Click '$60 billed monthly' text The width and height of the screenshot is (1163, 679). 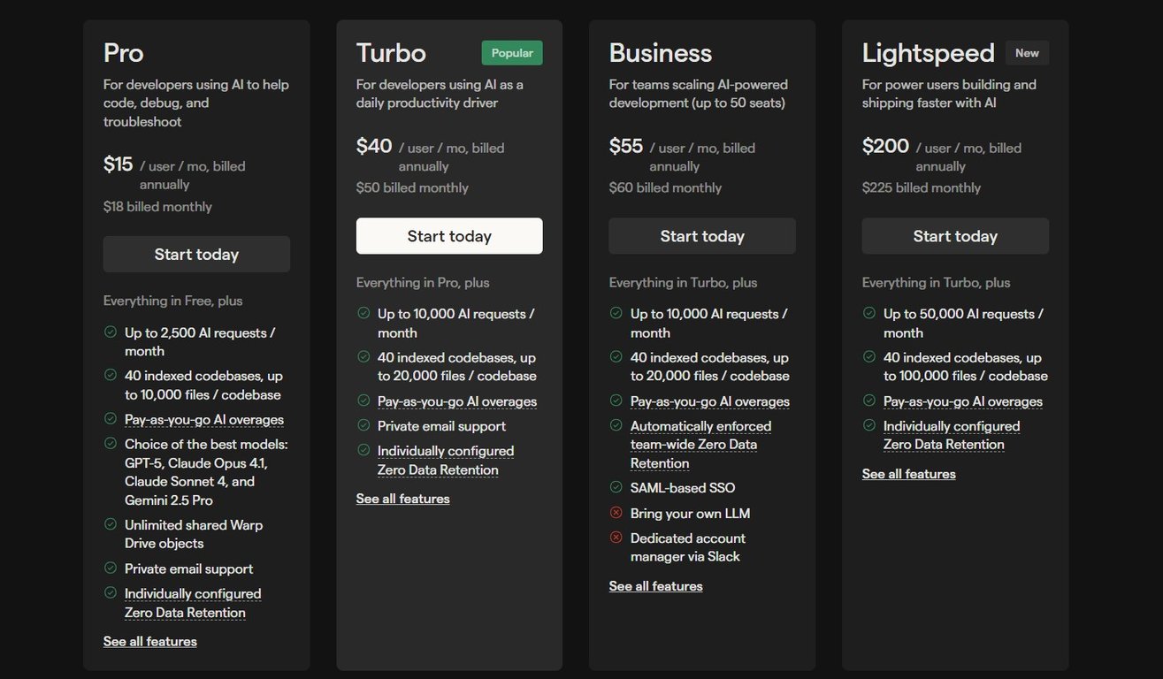(x=665, y=188)
